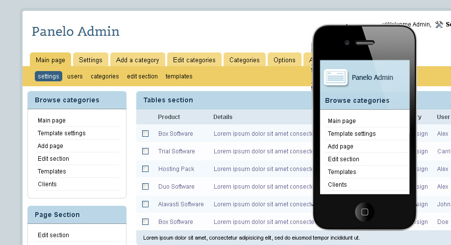The height and width of the screenshot is (245, 451).
Task: Select users in the yellow sub-navigation bar
Action: pos(75,76)
